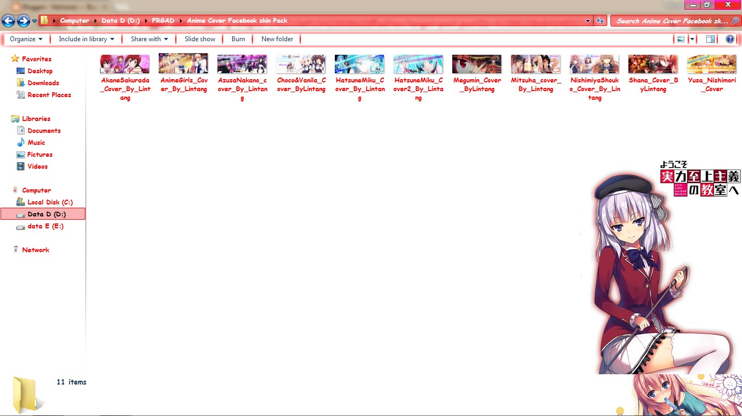Click the forward navigation arrow

22,21
